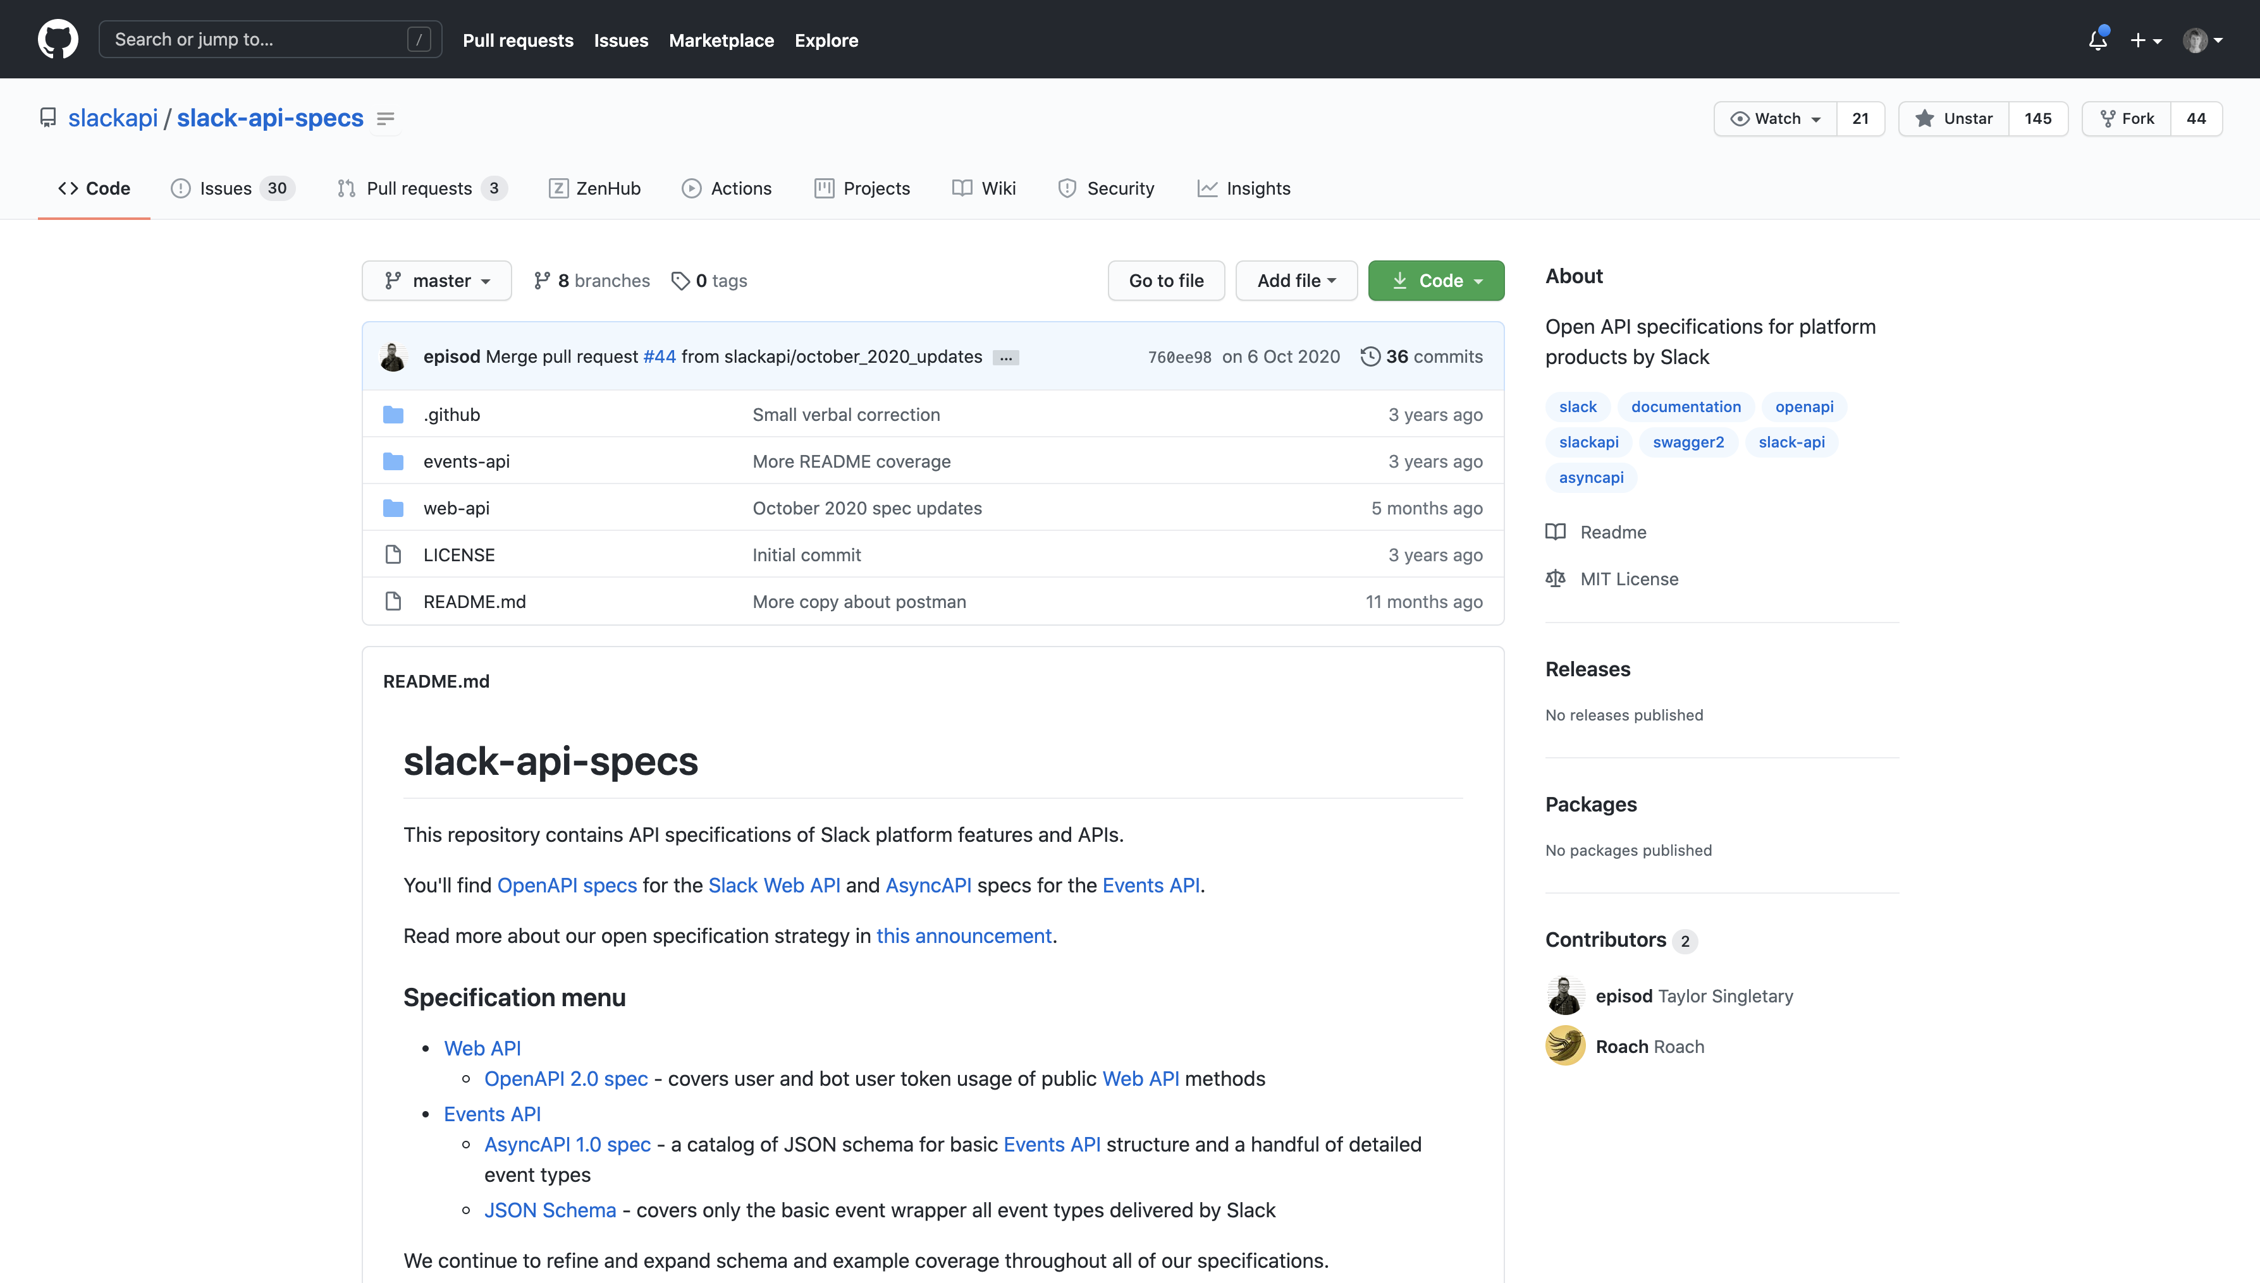Open the notifications bell
Image resolution: width=2260 pixels, height=1283 pixels.
pyautogui.click(x=2098, y=40)
